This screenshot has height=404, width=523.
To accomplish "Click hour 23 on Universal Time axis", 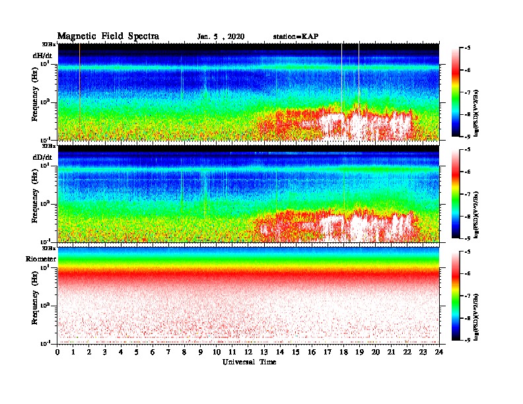I will [x=423, y=352].
